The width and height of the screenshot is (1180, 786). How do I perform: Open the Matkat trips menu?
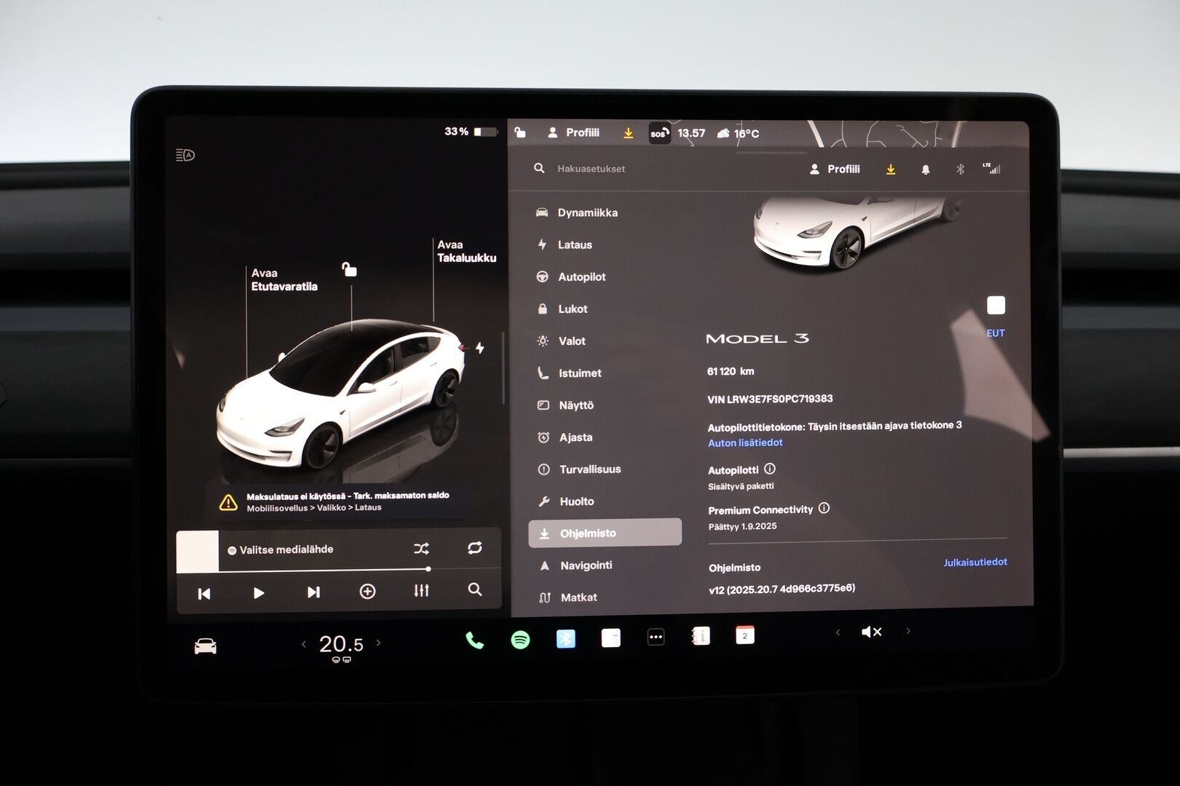[x=569, y=597]
